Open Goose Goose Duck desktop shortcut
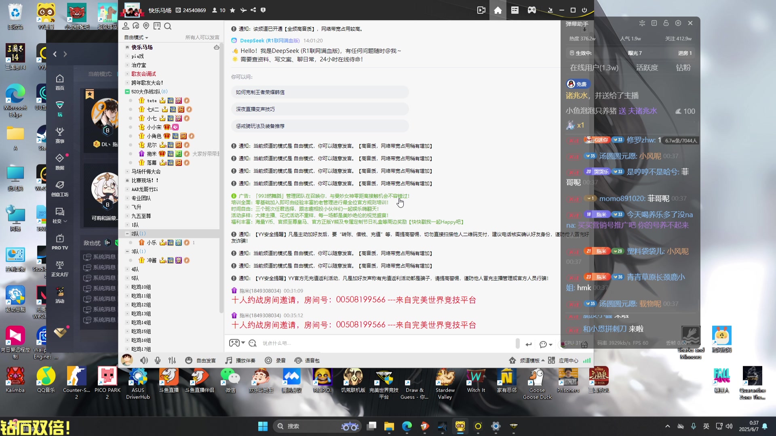This screenshot has width=776, height=436. tap(537, 383)
